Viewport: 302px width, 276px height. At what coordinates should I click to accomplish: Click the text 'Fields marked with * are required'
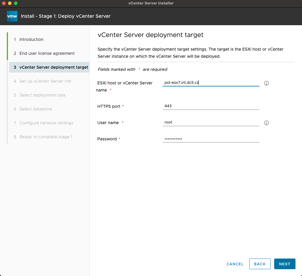pyautogui.click(x=132, y=69)
